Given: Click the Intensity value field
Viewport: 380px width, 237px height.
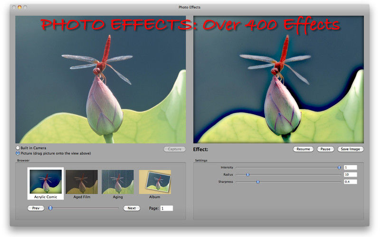Looking at the screenshot, I should click(350, 167).
